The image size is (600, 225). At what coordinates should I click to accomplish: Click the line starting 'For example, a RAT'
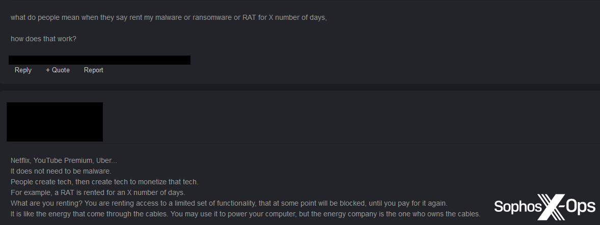[98, 192]
